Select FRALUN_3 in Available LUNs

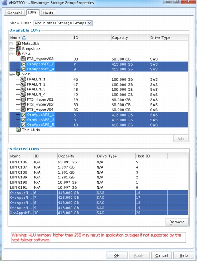(x=36, y=89)
